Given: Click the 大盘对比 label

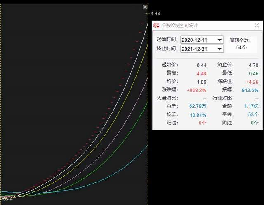Looking at the screenshot, I should pos(167,98).
